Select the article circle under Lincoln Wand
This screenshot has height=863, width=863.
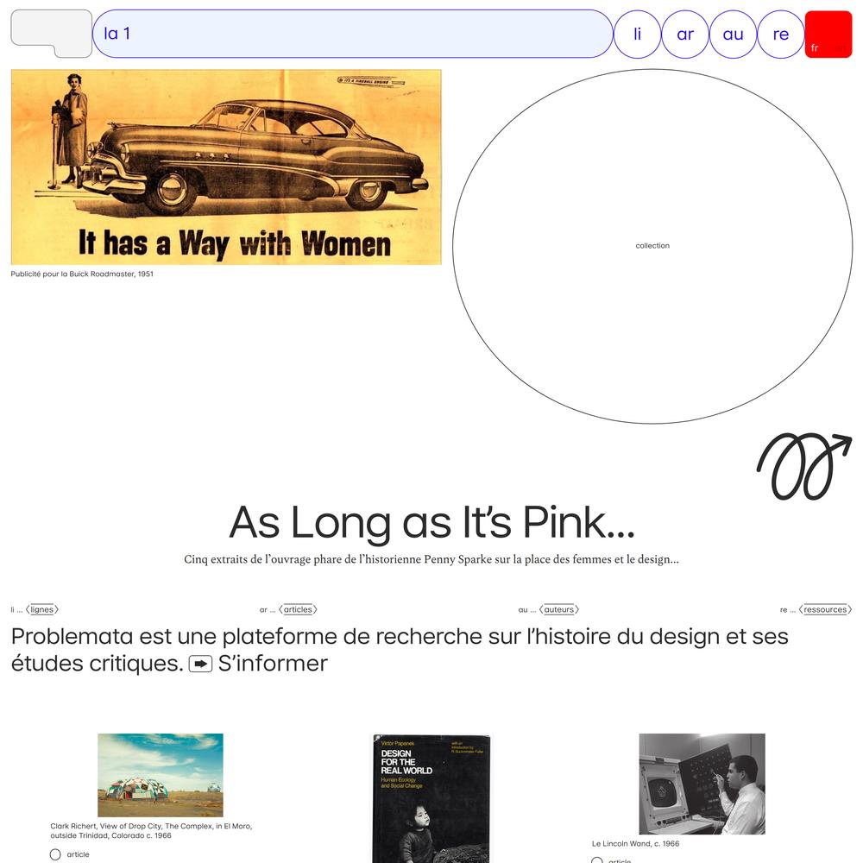coord(596,860)
